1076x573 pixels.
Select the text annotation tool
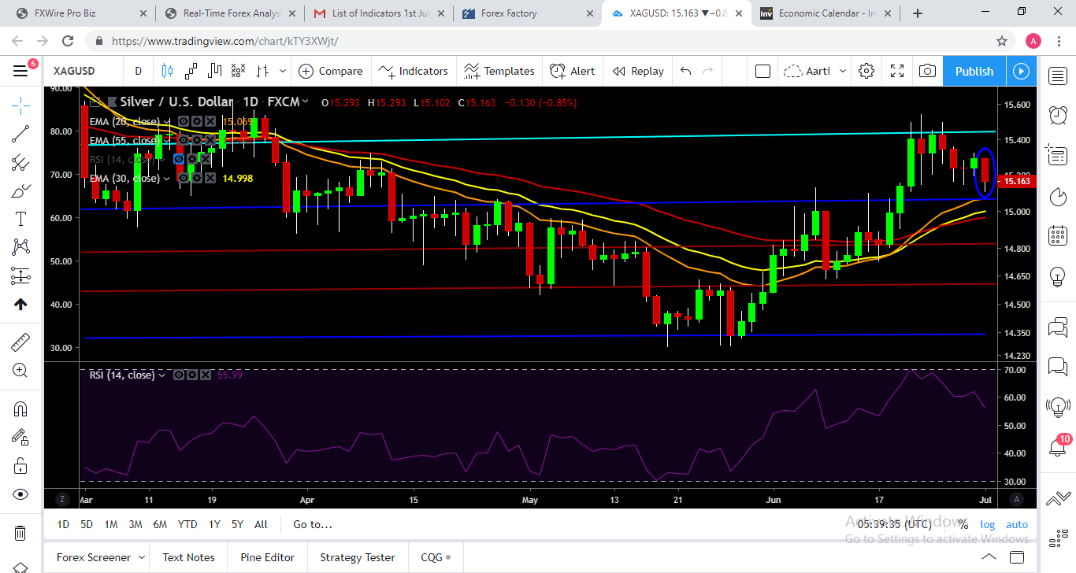pos(20,219)
